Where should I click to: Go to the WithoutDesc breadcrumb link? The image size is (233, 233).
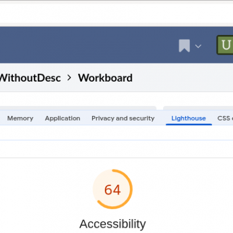tap(30, 78)
